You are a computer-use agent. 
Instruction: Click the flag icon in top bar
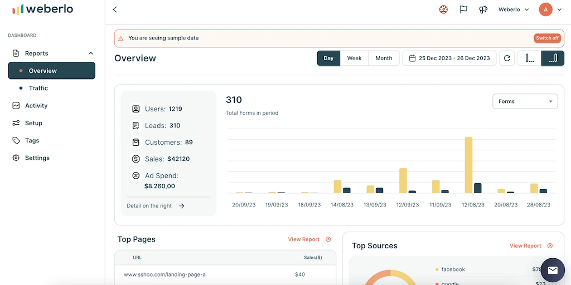coord(463,9)
